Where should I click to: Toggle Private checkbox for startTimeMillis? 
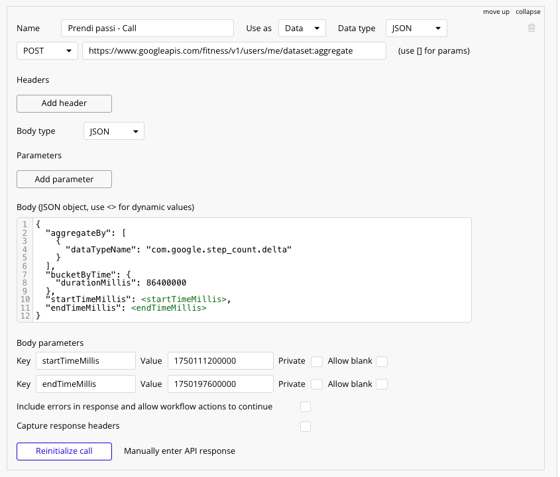(x=317, y=362)
